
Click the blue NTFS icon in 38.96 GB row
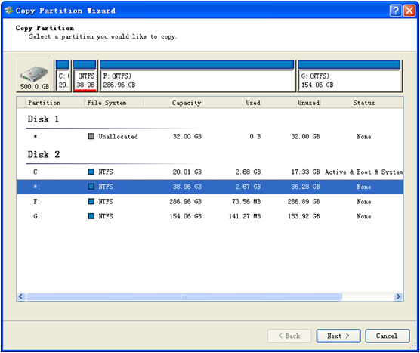[x=91, y=186]
